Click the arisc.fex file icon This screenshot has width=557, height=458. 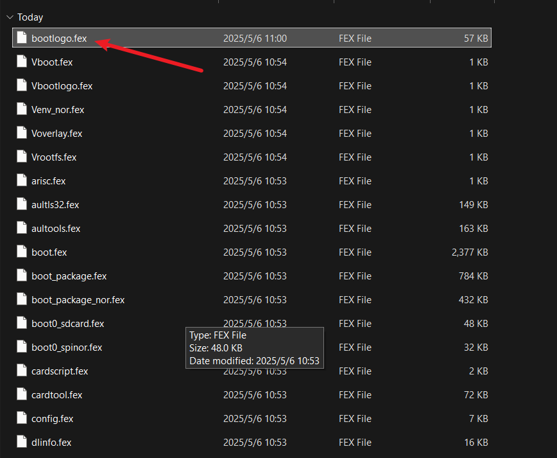tap(22, 181)
